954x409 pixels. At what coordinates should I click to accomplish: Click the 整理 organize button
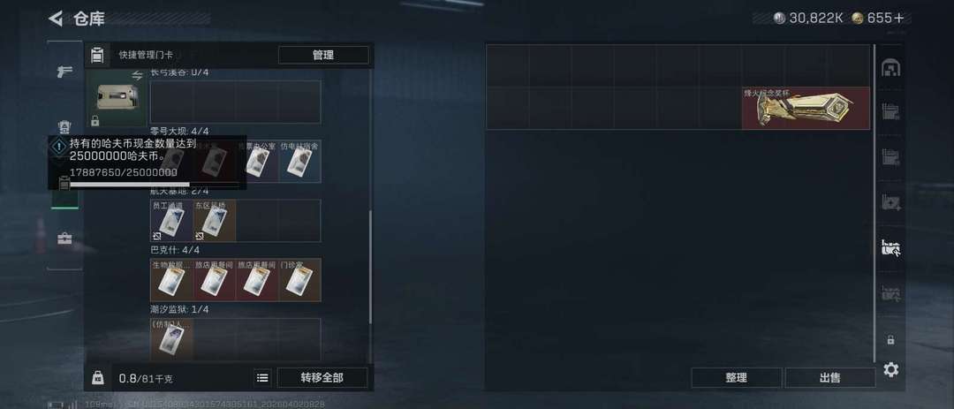click(x=736, y=378)
